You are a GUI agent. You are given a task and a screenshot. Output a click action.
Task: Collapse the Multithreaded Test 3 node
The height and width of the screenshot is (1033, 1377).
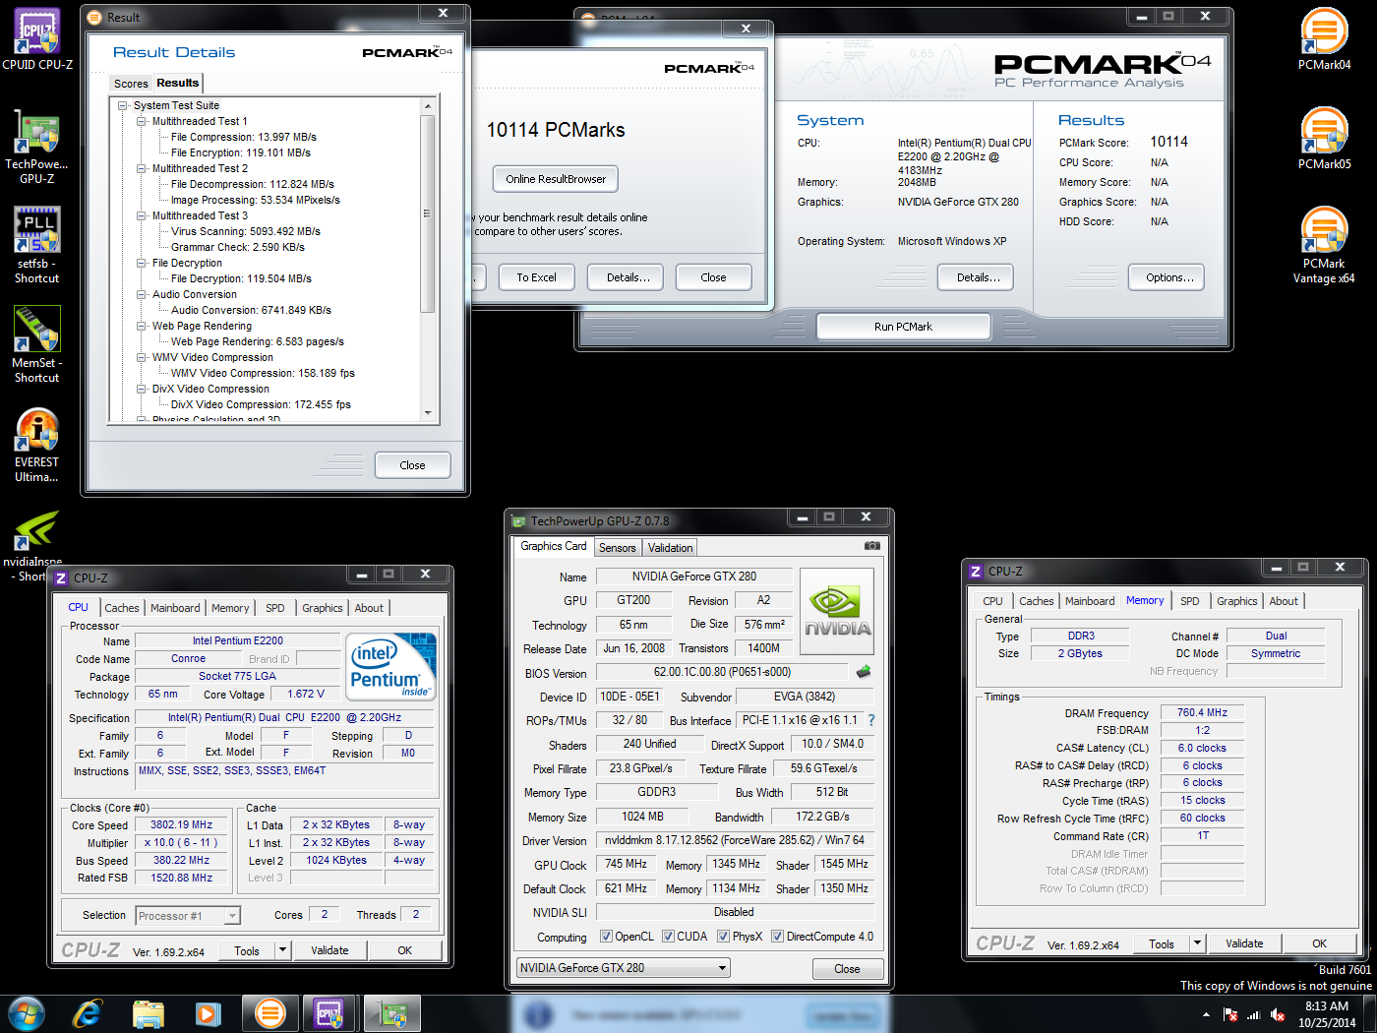142,215
